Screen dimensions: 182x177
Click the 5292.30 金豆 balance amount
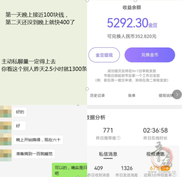click(x=132, y=23)
